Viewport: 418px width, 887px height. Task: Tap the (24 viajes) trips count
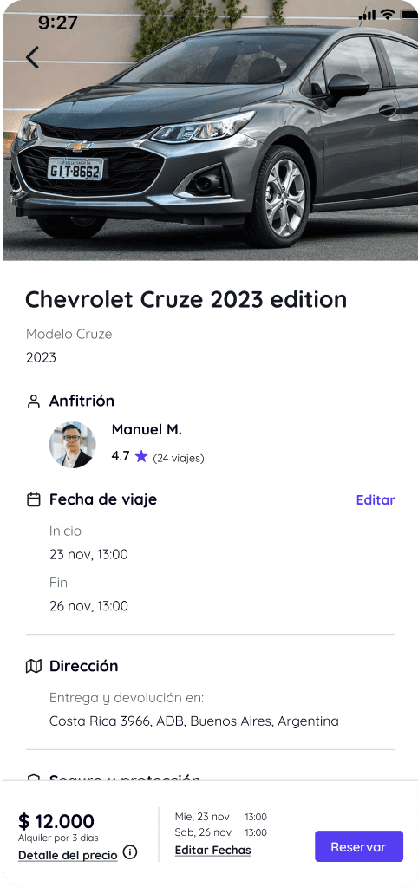pos(179,458)
